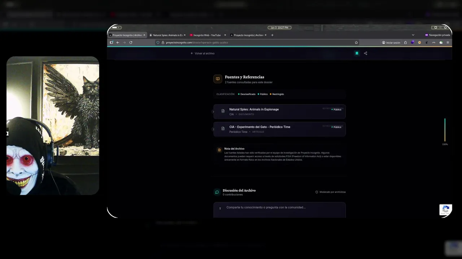Click Público badge on Experimento del Gato source

tap(336, 127)
